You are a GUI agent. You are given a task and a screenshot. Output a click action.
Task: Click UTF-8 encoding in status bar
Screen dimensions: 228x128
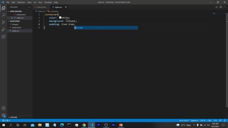[203, 121]
